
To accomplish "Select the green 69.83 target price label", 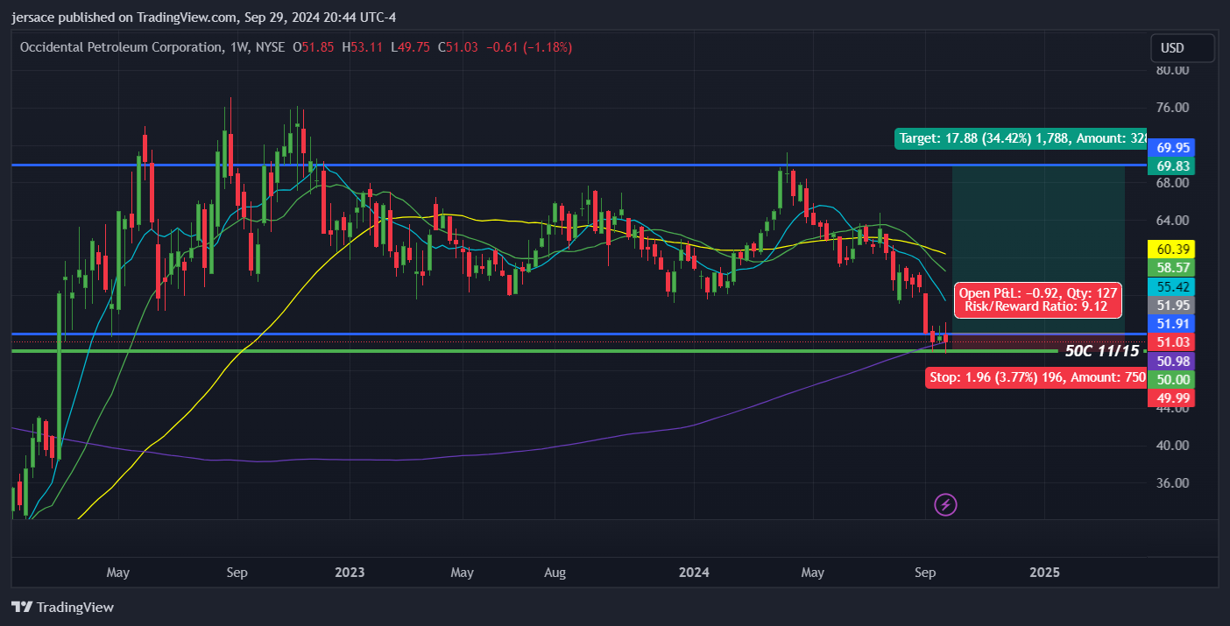I will [1172, 165].
